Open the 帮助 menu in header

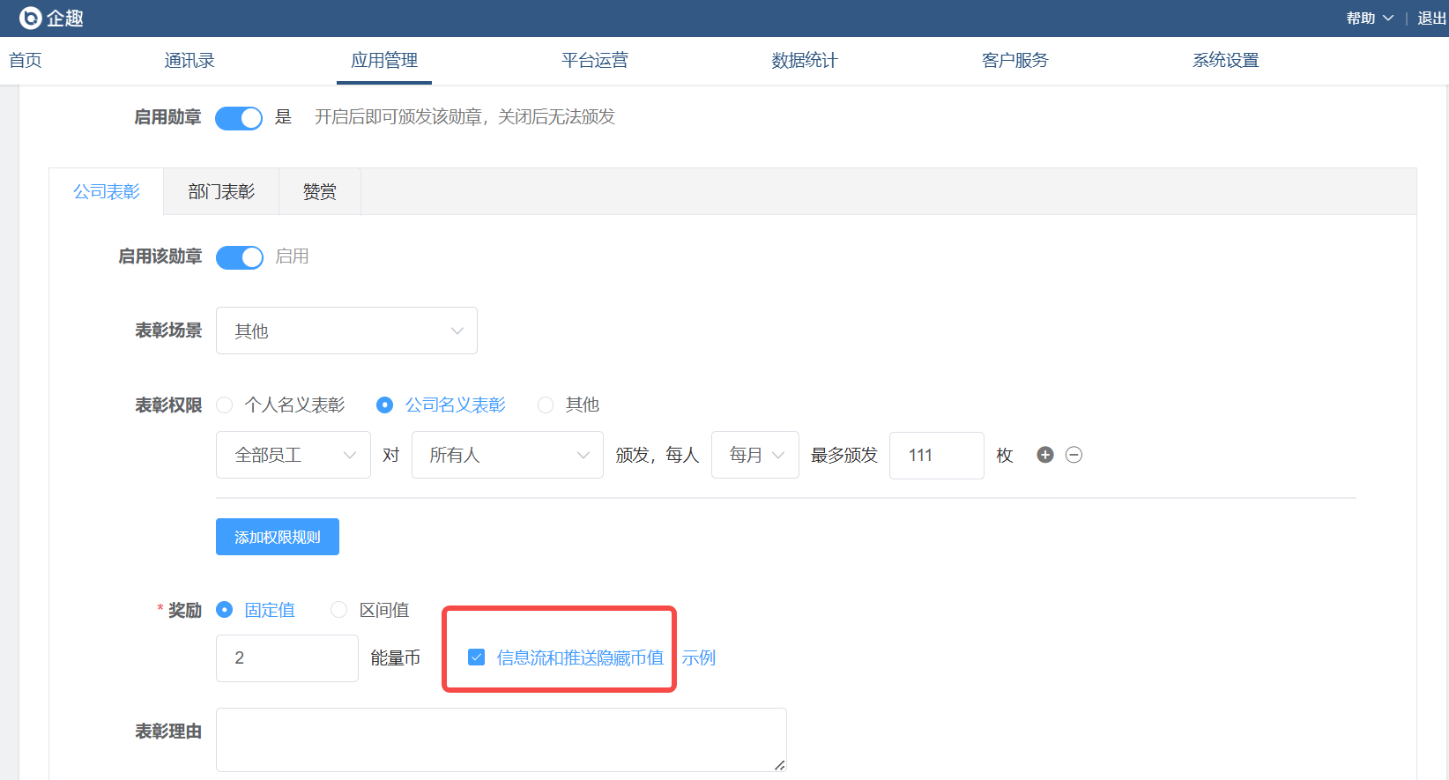pos(1369,18)
